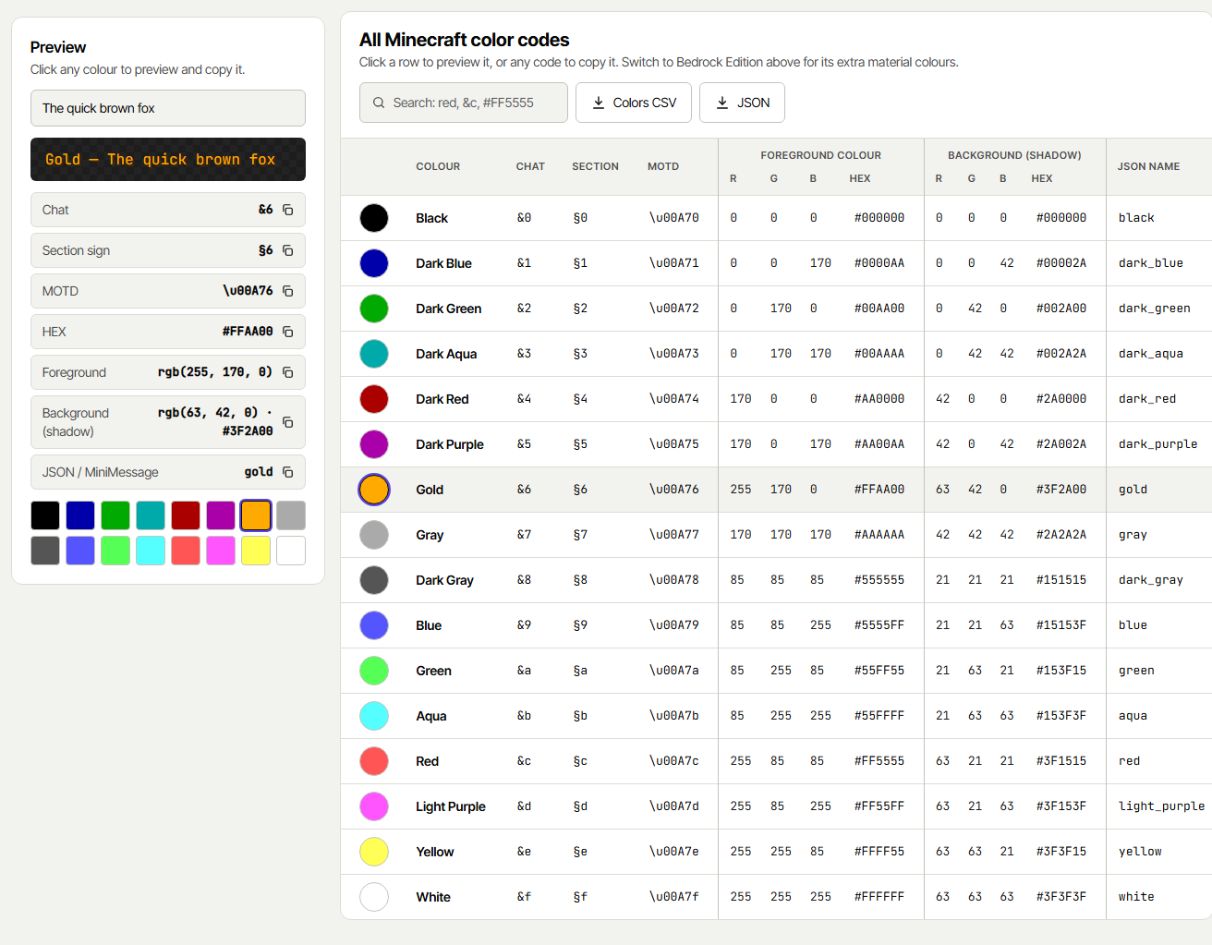
Task: Edit the preview text field
Action: [168, 108]
